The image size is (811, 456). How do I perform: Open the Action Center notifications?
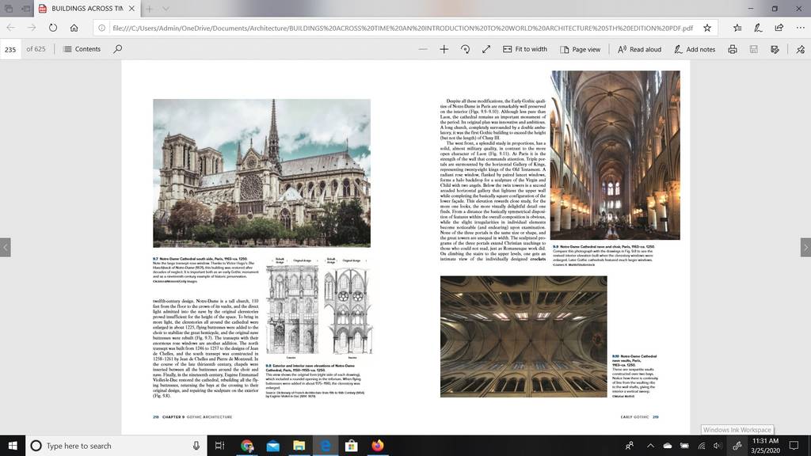click(x=794, y=446)
